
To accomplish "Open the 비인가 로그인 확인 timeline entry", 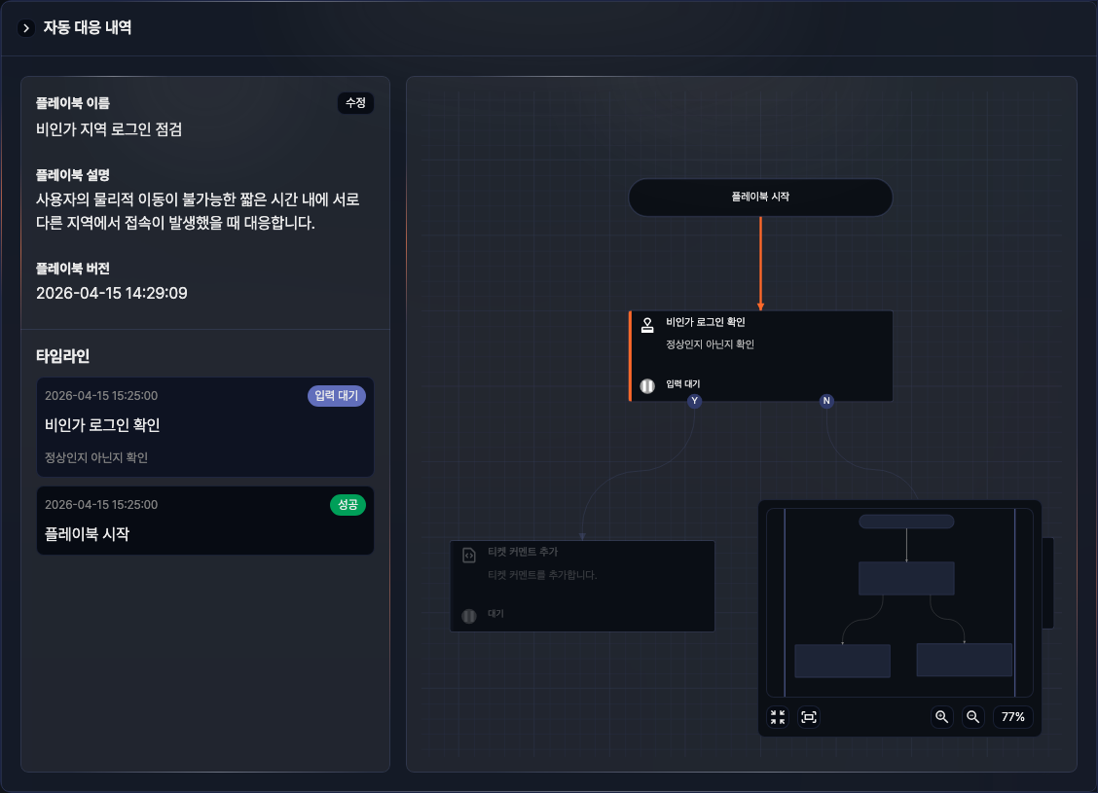I will coord(204,427).
